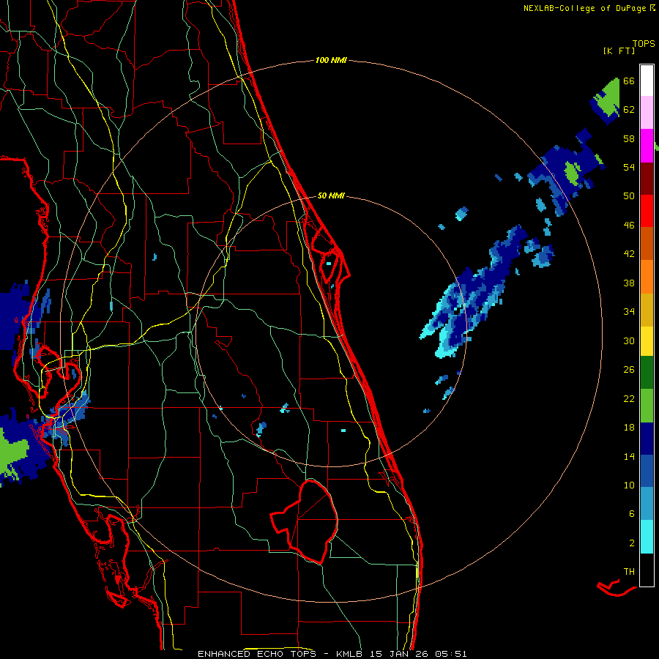Click the "54" legend value
The image size is (659, 659).
click(629, 167)
